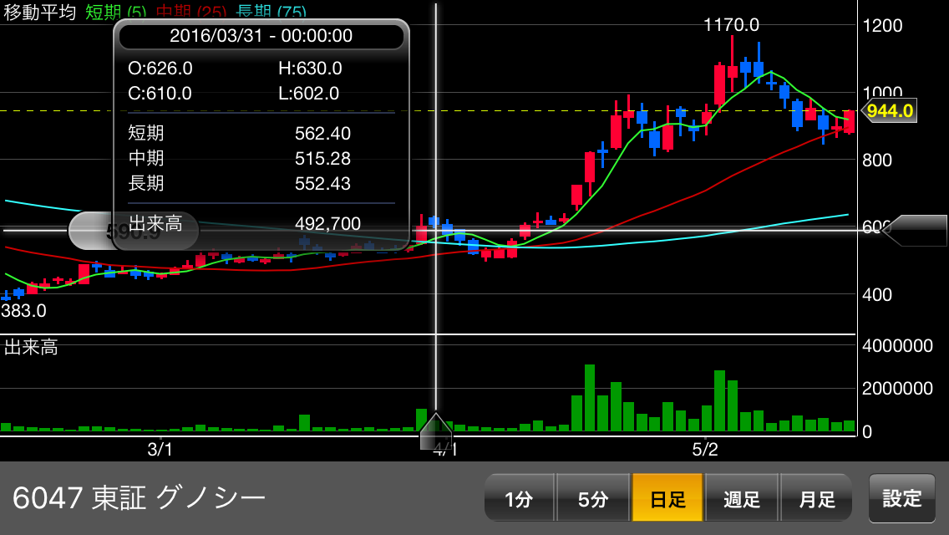Tap the 移動平均 indicator label
Screen dimensions: 949x535
[40, 12]
